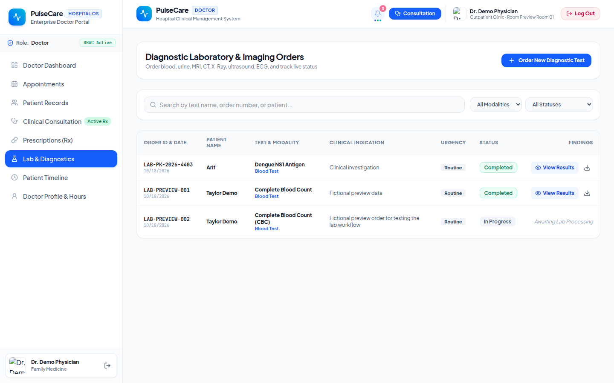The height and width of the screenshot is (383, 614).
Task: Click the PulseCare header logo icon
Action: click(144, 14)
